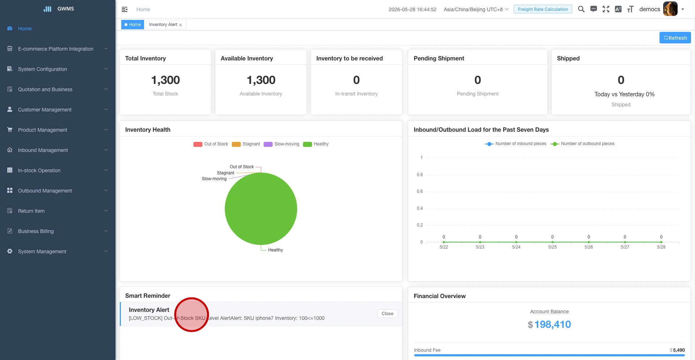The width and height of the screenshot is (695, 360).
Task: Click the Refresh button
Action: 675,38
